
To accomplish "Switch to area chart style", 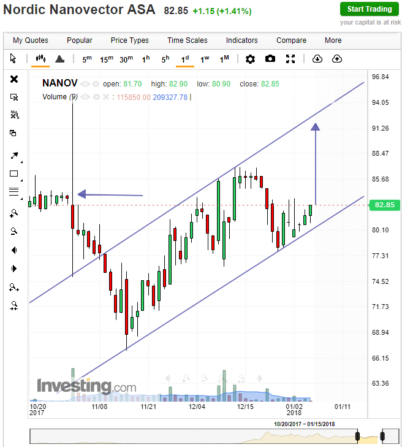I will tap(60, 59).
